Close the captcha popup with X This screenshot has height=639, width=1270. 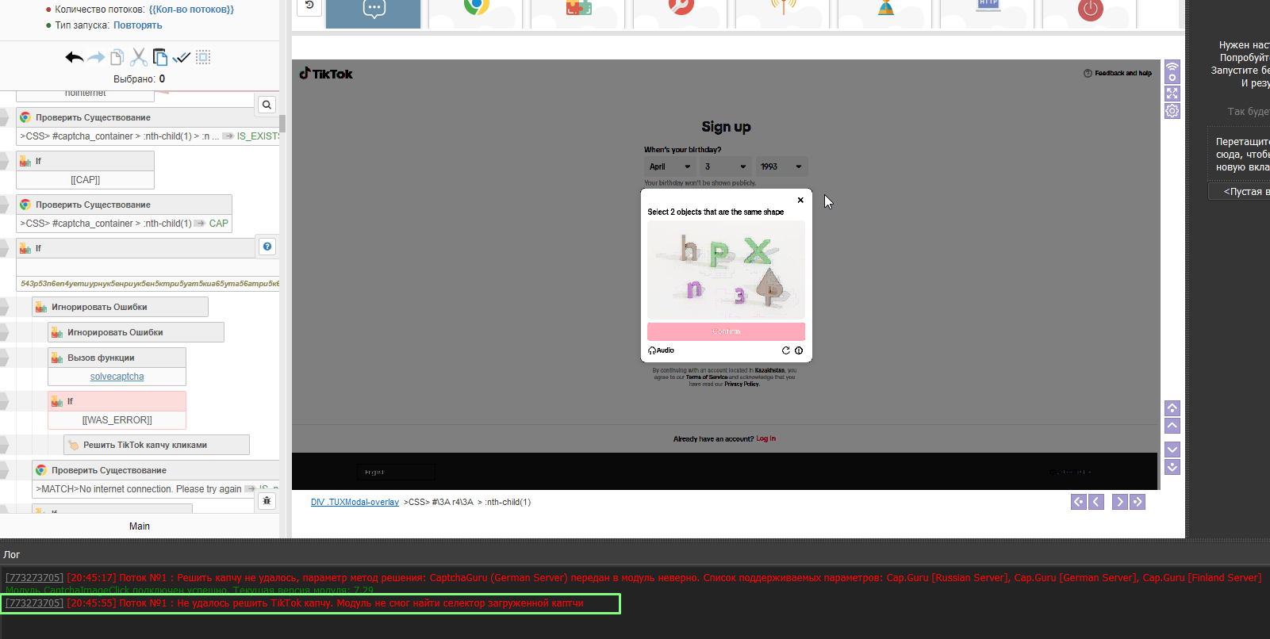click(x=800, y=200)
